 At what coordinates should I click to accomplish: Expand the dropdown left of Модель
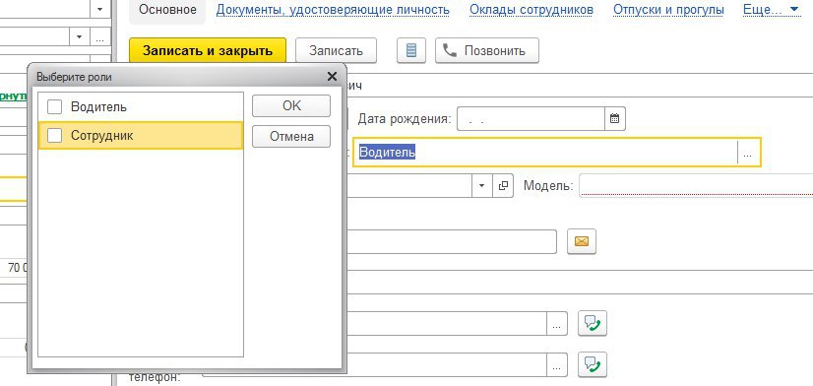pos(481,186)
